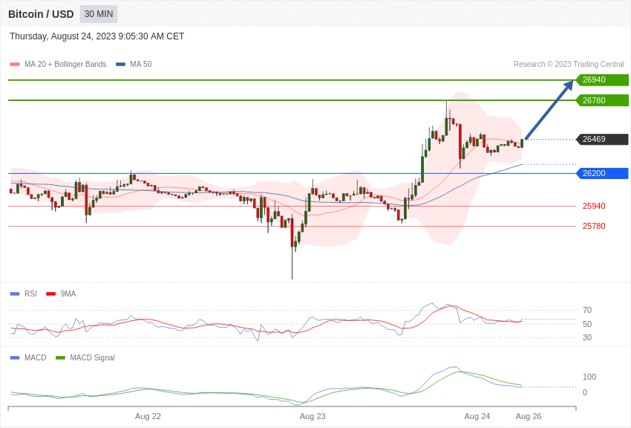Click the RSI 70 axis value
The height and width of the screenshot is (428, 631).
(587, 310)
